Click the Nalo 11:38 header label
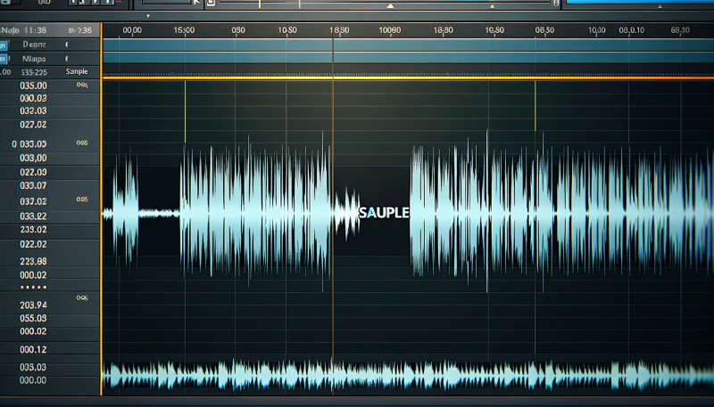 (27, 29)
